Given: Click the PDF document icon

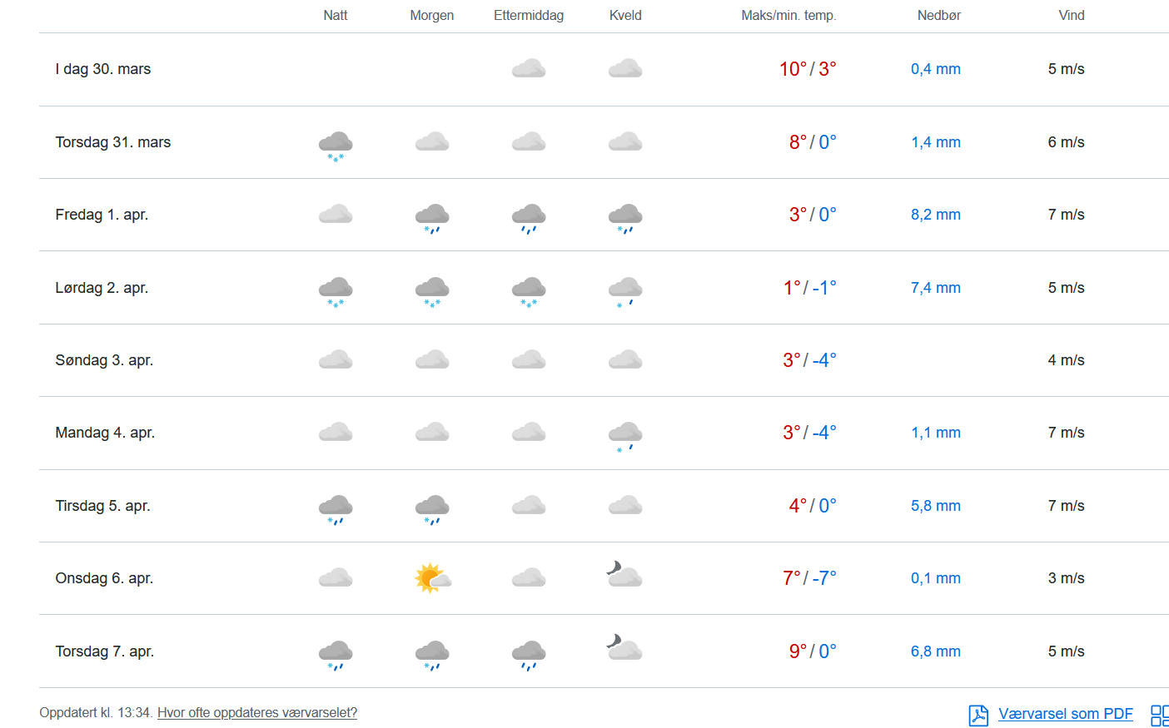Looking at the screenshot, I should pos(977,715).
